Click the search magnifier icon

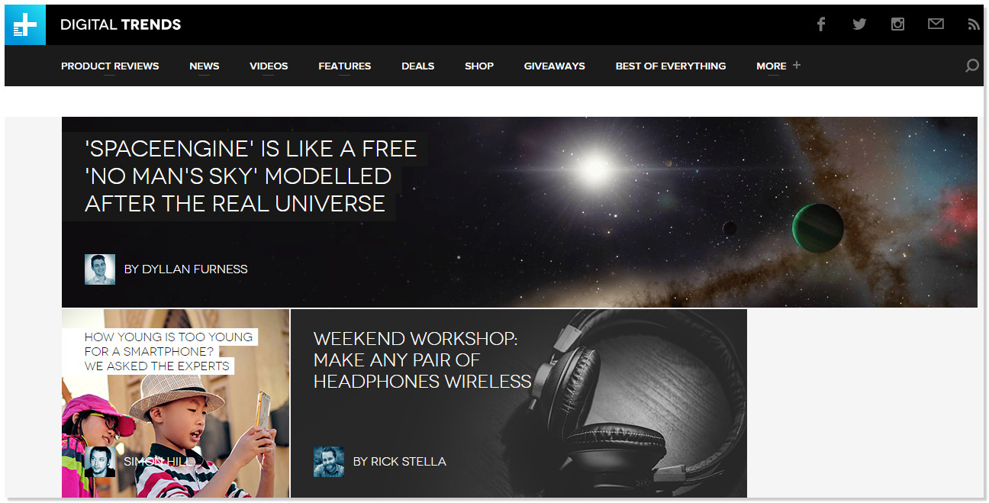[x=971, y=66]
